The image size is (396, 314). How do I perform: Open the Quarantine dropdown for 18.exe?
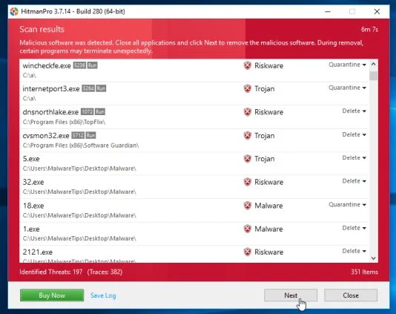[347, 205]
